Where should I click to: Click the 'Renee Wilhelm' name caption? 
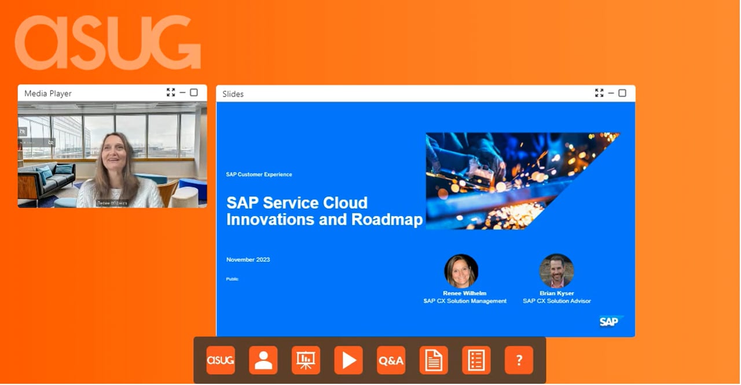465,294
